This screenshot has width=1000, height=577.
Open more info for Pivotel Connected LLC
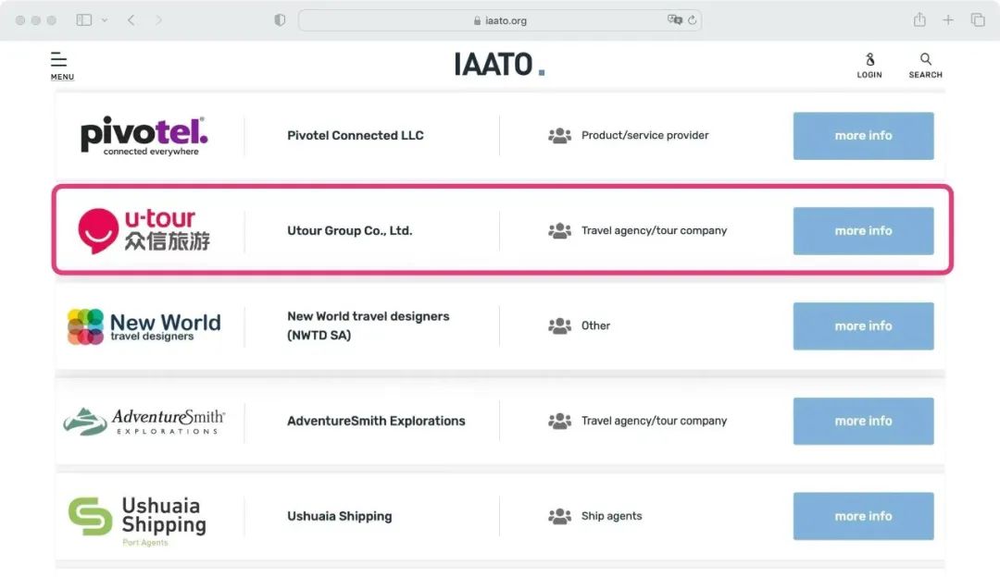(x=863, y=136)
